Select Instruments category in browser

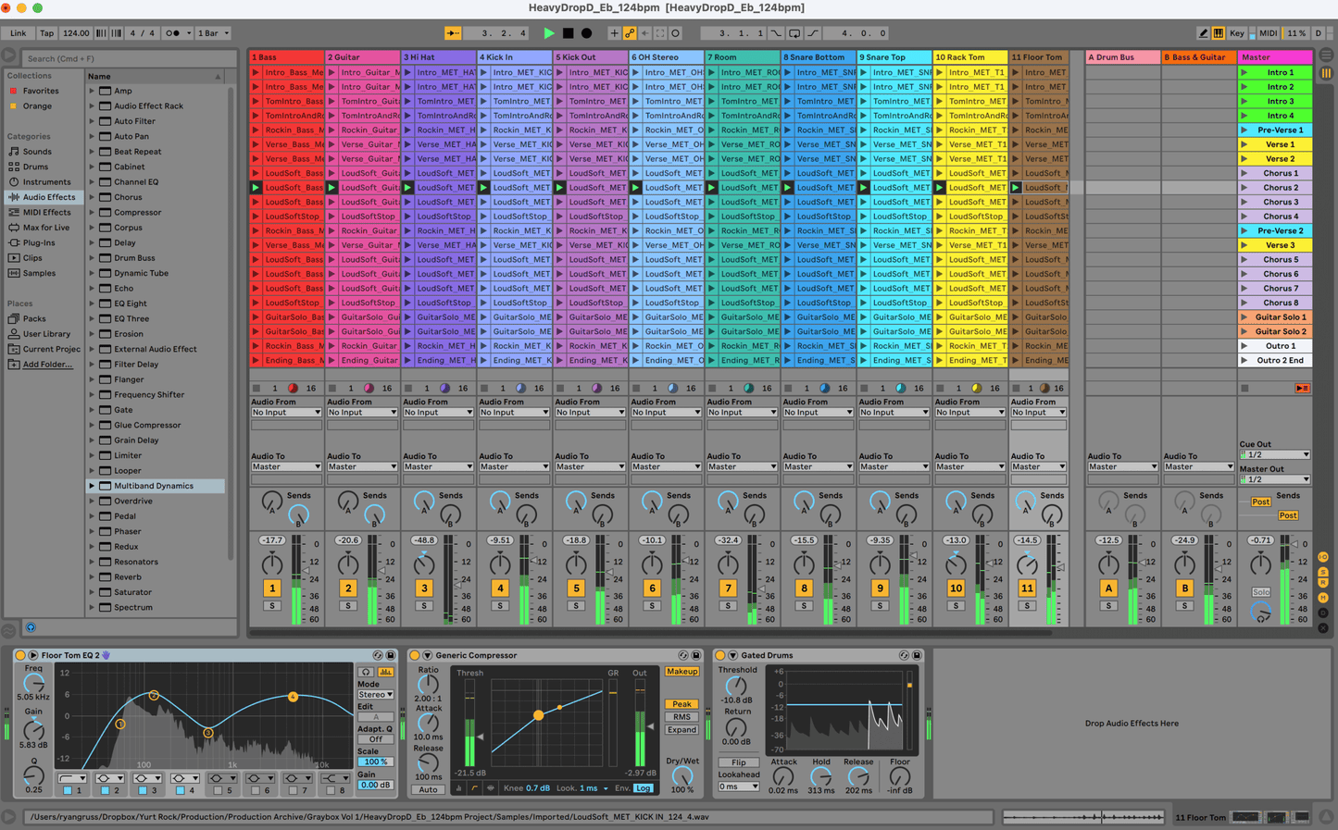pyautogui.click(x=45, y=182)
